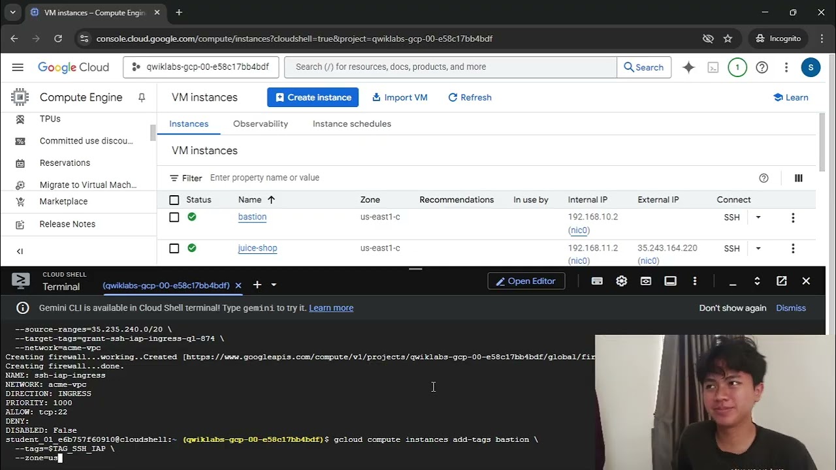Screen dimensions: 836x470
Task: Open terminal tab dropdown arrow
Action: [274, 285]
